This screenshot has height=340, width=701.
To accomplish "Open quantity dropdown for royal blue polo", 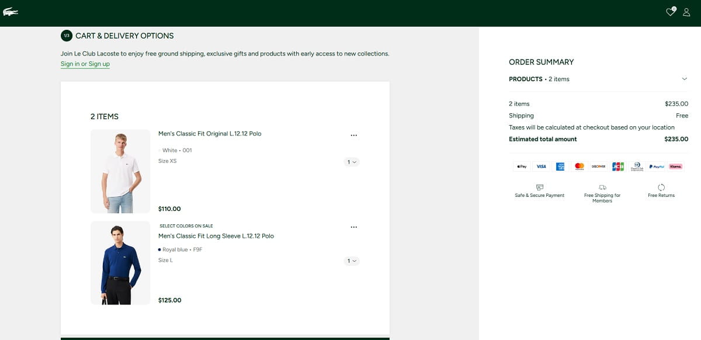I will (352, 261).
